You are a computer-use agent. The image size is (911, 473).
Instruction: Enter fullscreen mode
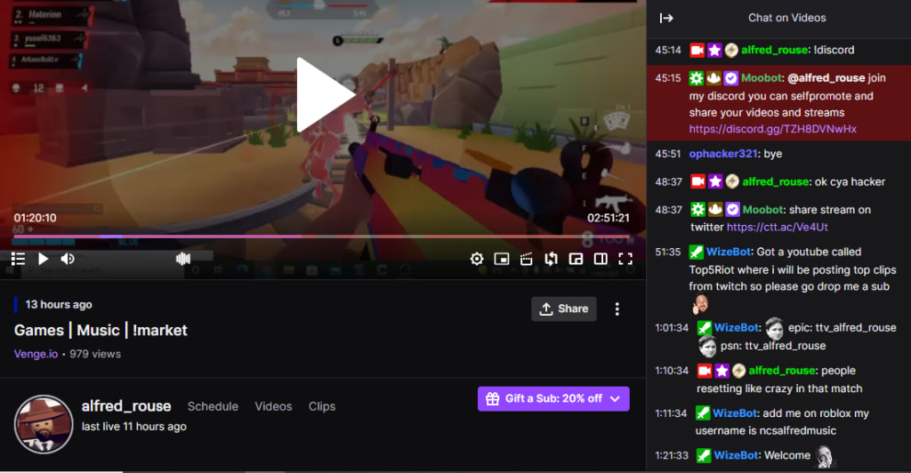point(625,259)
